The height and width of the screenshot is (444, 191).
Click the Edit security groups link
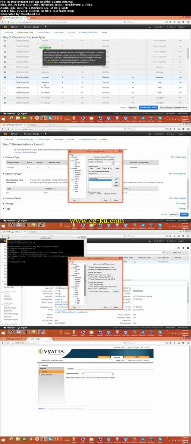pos(178,174)
